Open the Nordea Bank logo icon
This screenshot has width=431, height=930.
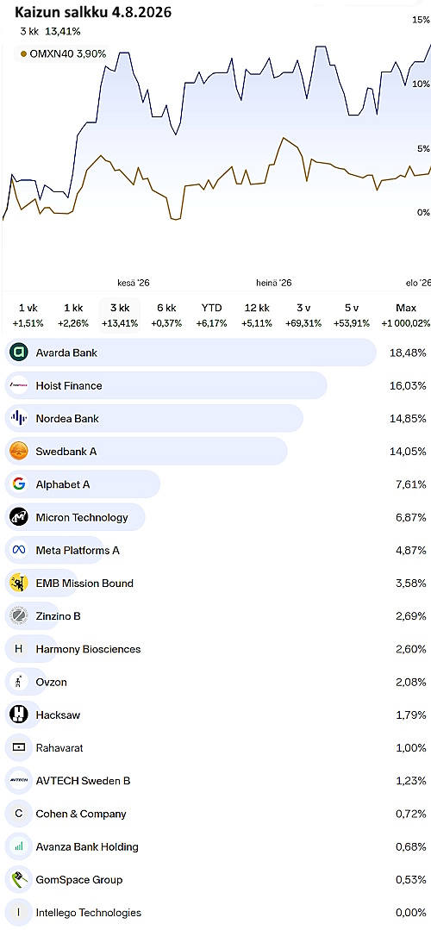point(19,419)
